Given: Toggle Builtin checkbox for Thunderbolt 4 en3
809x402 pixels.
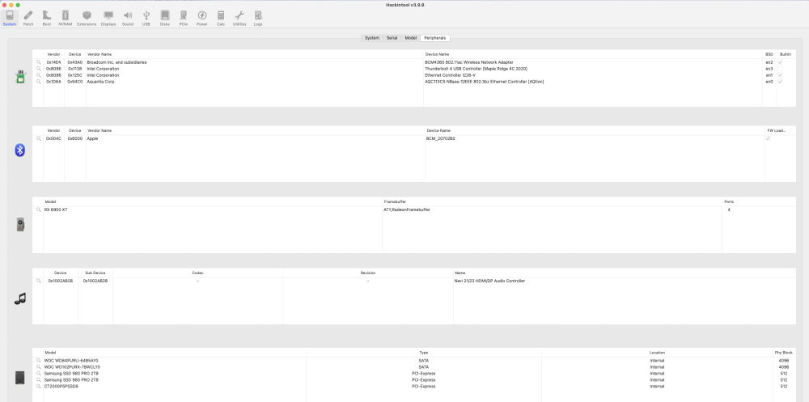Looking at the screenshot, I should point(780,69).
